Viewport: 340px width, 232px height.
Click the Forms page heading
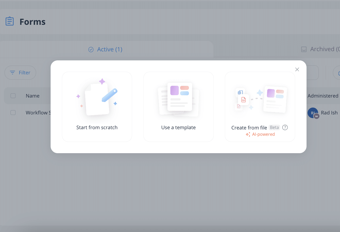click(x=32, y=22)
